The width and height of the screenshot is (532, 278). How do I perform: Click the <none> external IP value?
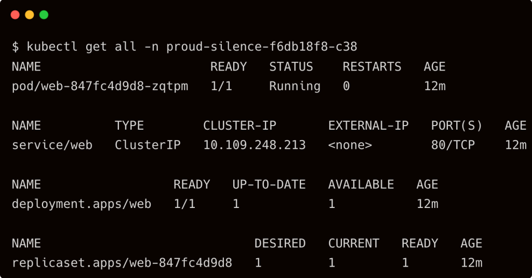(350, 145)
